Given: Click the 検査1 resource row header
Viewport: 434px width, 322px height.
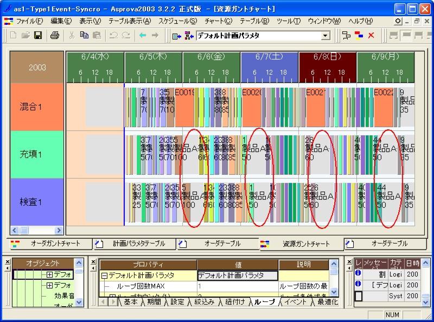Looking at the screenshot, I should (x=37, y=202).
